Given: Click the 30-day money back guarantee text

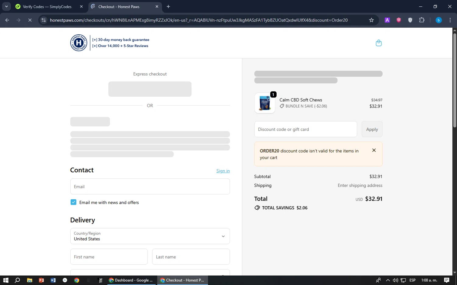Looking at the screenshot, I should pos(121,39).
